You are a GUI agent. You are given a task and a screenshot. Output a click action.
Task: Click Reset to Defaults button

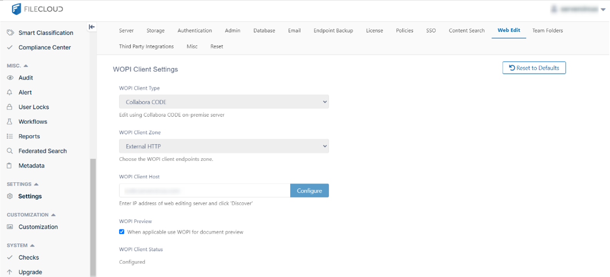(534, 68)
